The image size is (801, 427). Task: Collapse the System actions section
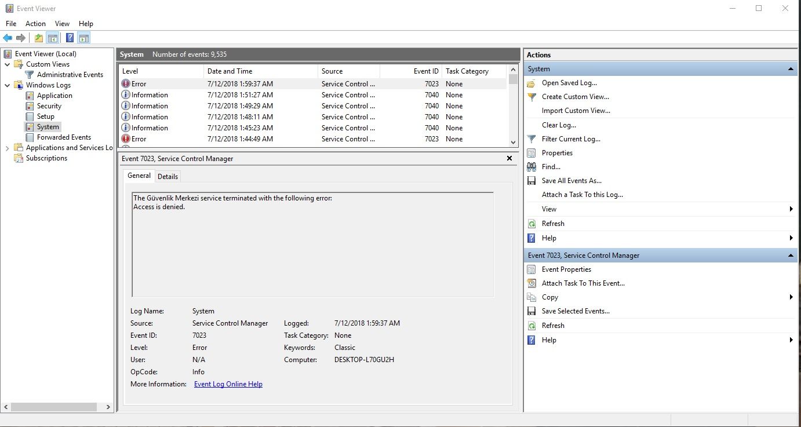(x=791, y=69)
